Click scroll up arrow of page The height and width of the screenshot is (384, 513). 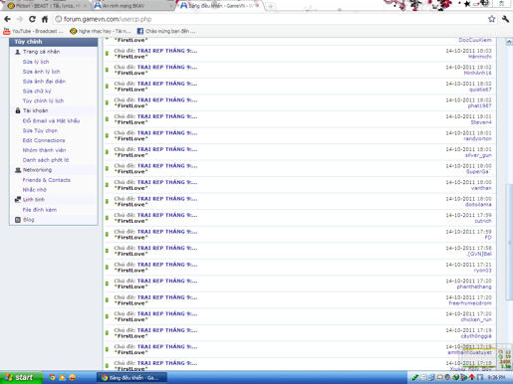point(509,42)
